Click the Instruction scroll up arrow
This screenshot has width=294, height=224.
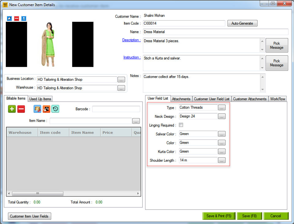[x=262, y=58]
